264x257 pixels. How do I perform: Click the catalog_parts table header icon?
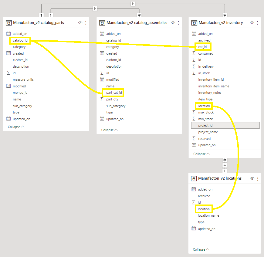[9, 23]
